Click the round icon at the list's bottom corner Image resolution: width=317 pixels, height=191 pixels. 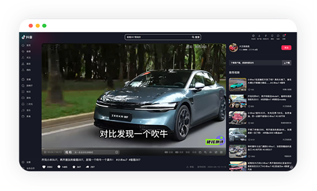[x=291, y=167]
